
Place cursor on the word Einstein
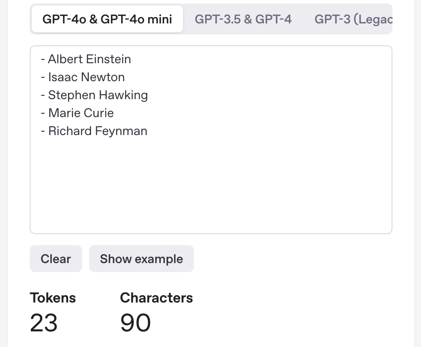108,59
